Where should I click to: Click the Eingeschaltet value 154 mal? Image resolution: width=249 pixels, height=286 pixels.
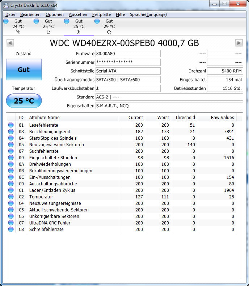pos(225,80)
